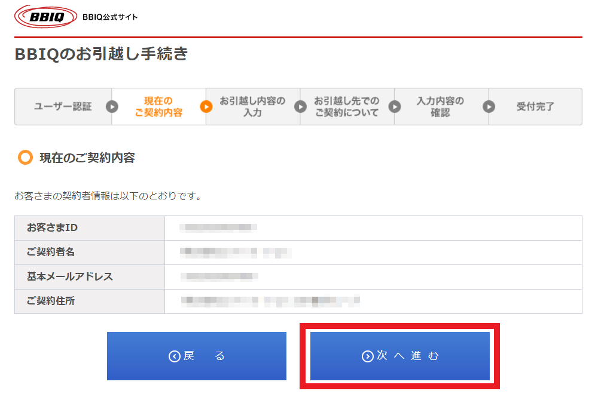Click the arrow icon after お引越し内容の入力 step

[300, 107]
